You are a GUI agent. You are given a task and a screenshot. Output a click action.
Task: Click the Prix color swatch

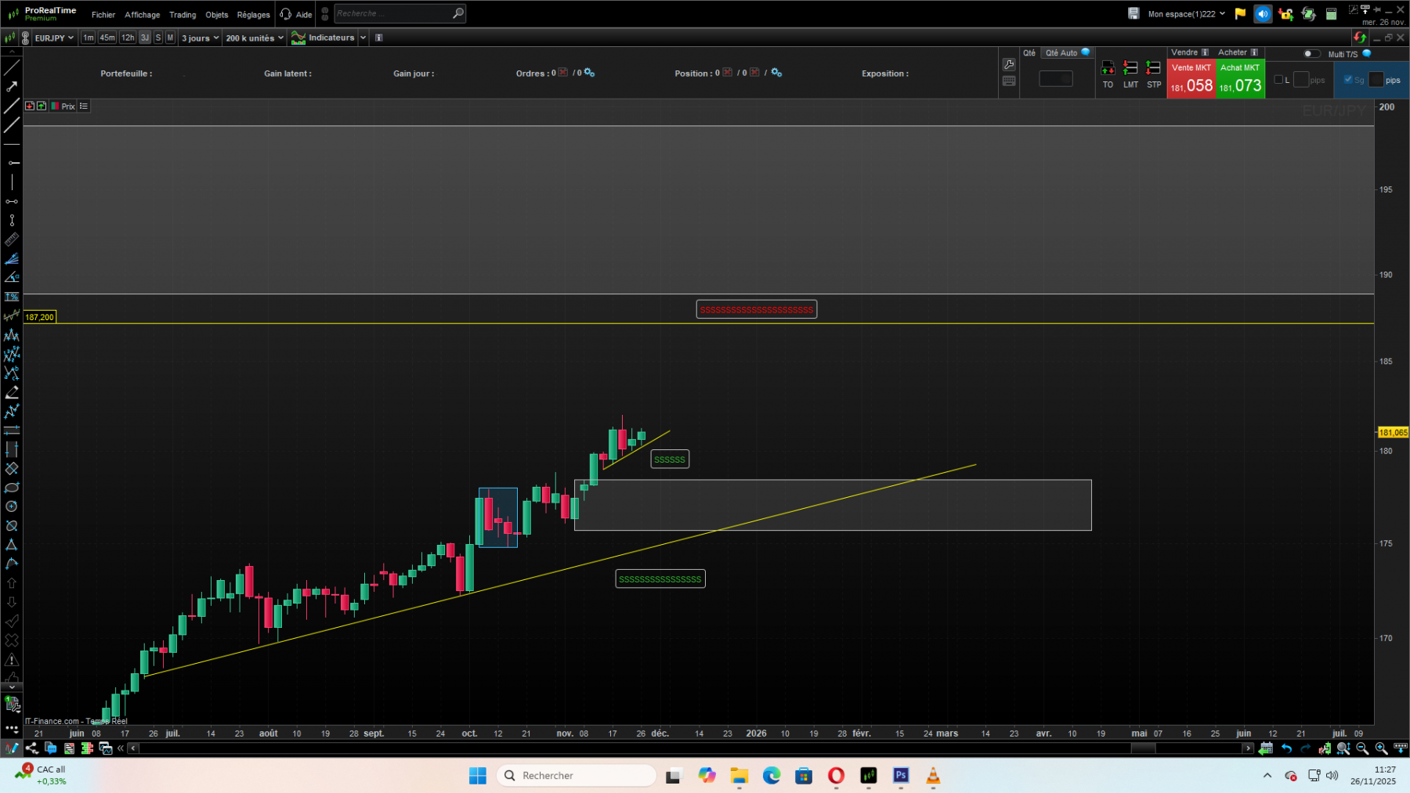pos(55,106)
